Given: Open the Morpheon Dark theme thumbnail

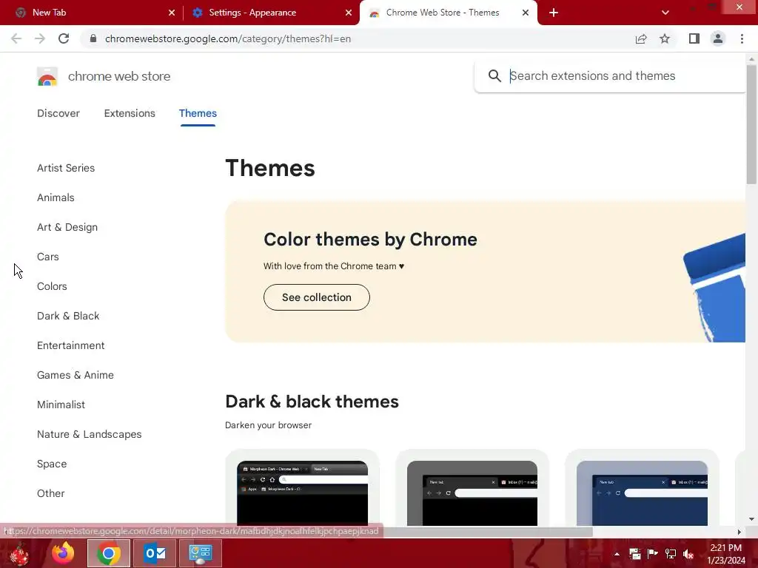Looking at the screenshot, I should point(302,493).
